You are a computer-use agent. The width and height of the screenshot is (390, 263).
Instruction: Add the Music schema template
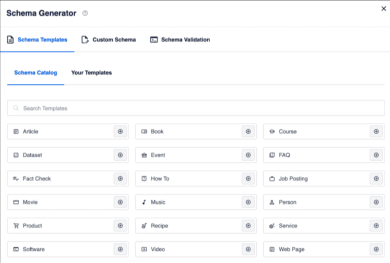pyautogui.click(x=248, y=202)
